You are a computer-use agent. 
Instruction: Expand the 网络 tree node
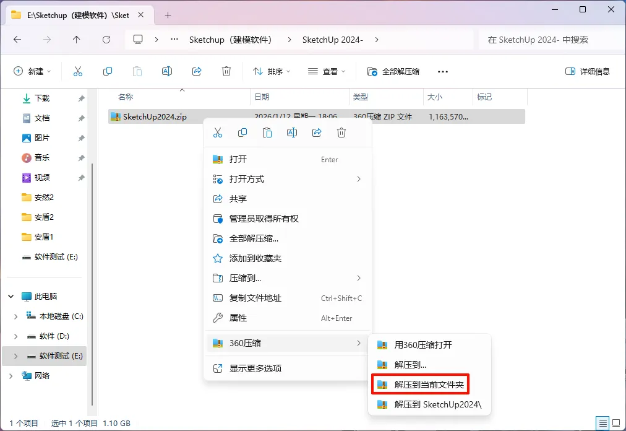(11, 376)
